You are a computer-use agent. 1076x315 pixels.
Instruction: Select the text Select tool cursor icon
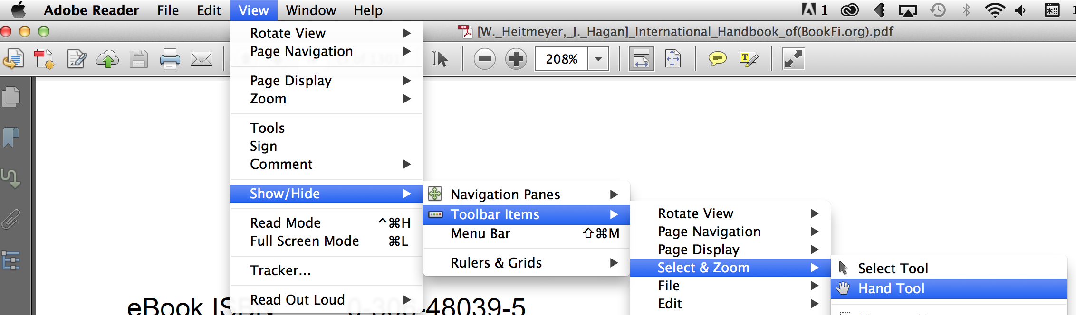[440, 59]
